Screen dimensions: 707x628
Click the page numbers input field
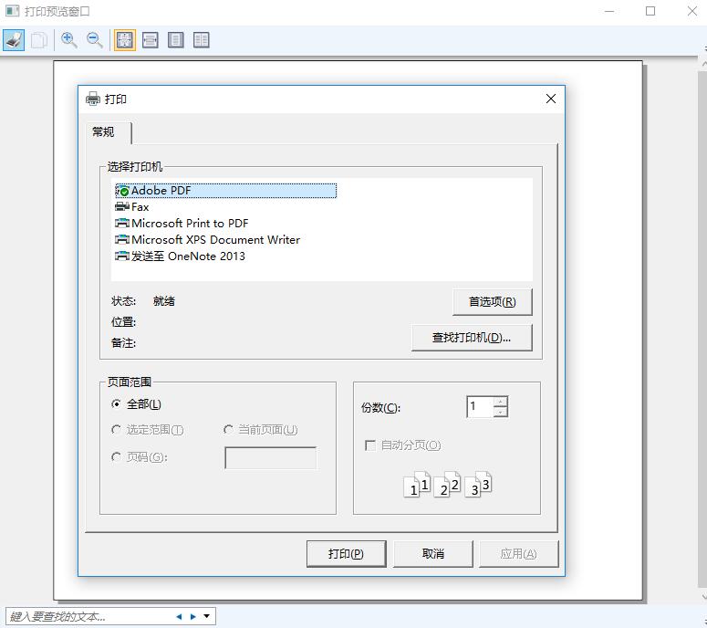(x=271, y=458)
